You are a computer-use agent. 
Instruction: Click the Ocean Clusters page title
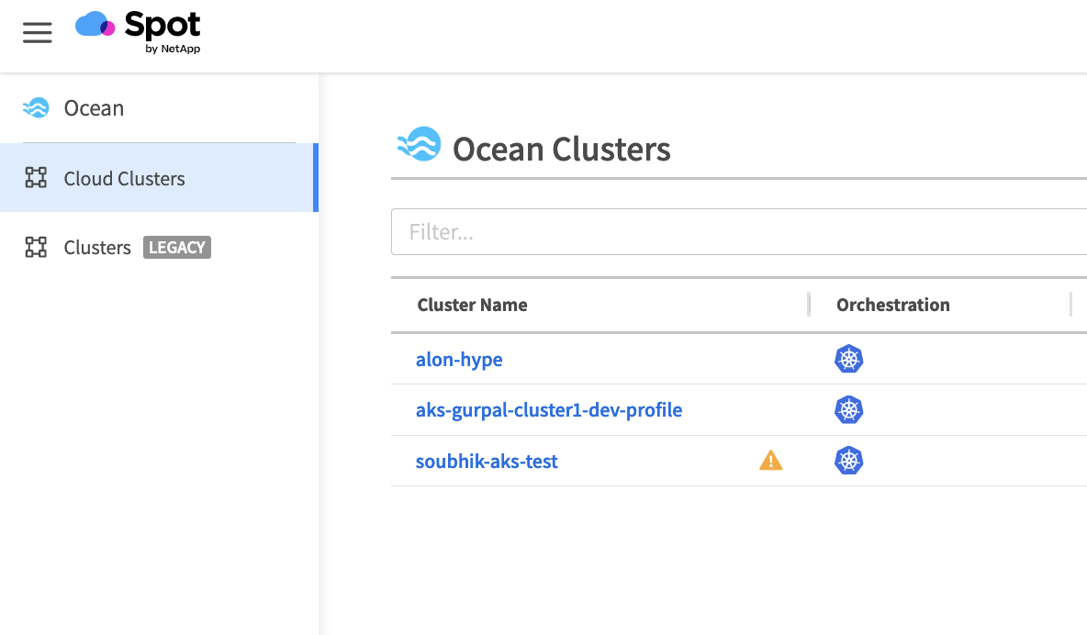coord(562,149)
